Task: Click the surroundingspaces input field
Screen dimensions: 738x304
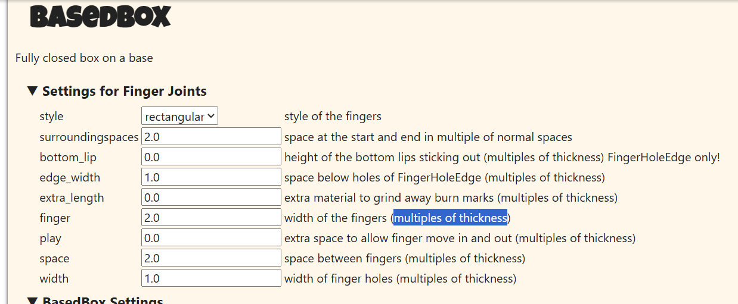Action: click(211, 136)
